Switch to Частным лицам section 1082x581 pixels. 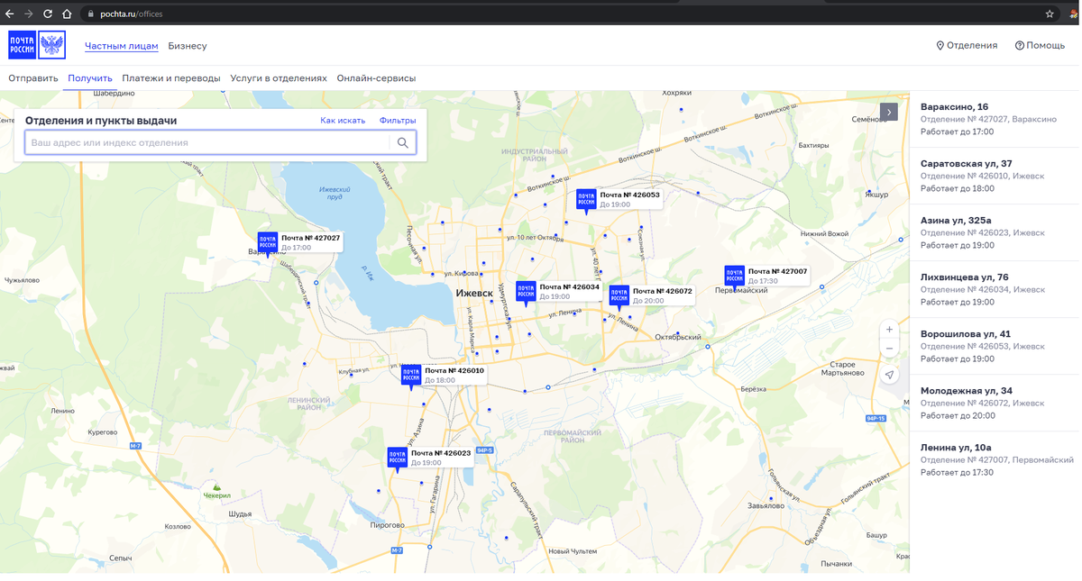[x=122, y=46]
